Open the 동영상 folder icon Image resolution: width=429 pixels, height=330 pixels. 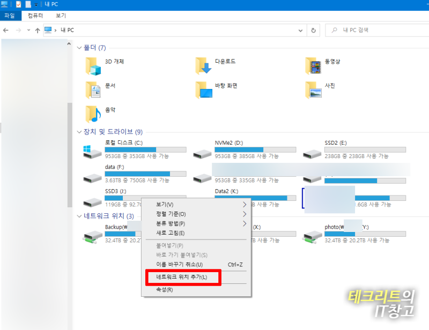[313, 66]
